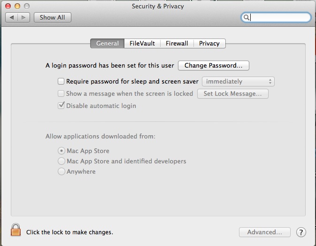Go forward using the right arrow button
The image size is (316, 246).
click(24, 17)
